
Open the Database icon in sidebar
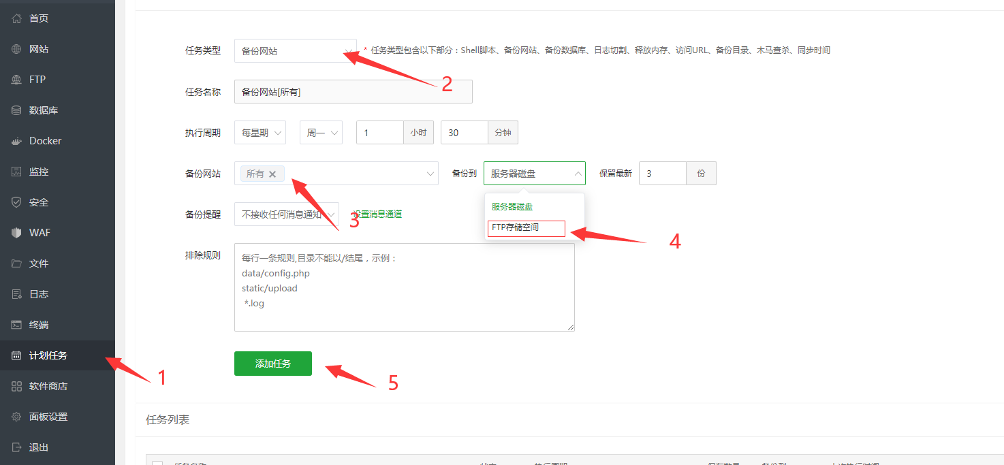pyautogui.click(x=16, y=110)
